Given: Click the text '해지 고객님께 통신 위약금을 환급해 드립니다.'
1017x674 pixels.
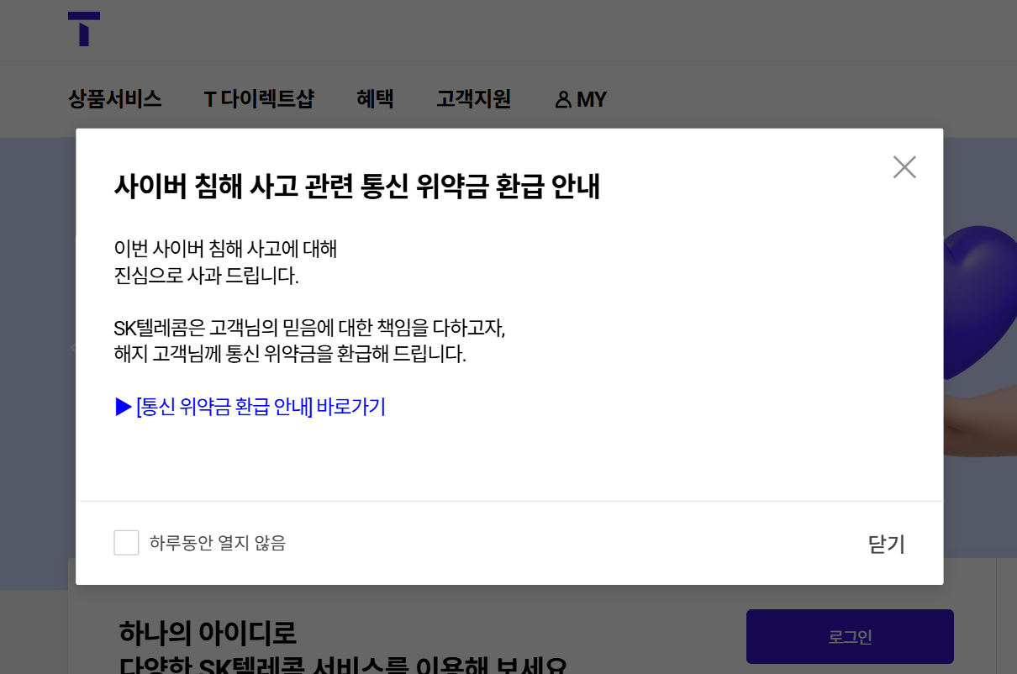Looking at the screenshot, I should (290, 354).
